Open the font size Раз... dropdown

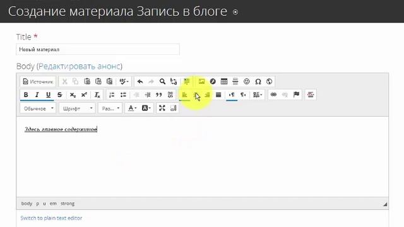pos(110,108)
